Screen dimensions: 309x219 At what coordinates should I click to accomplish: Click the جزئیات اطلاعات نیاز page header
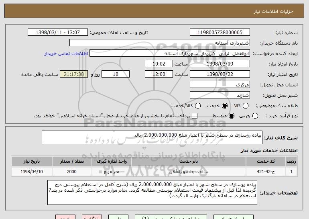pyautogui.click(x=273, y=11)
